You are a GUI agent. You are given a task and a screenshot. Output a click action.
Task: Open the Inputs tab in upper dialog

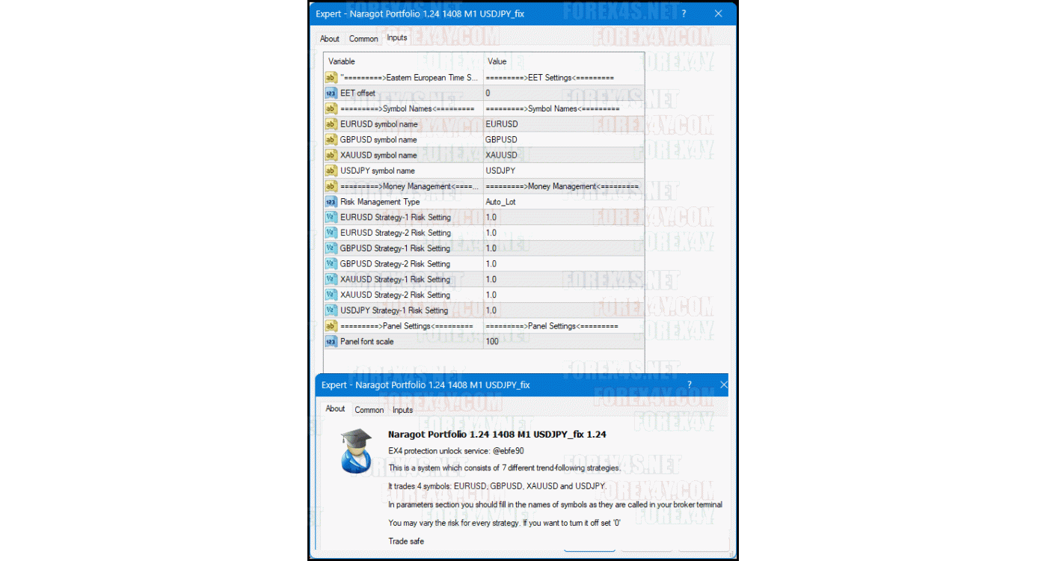coord(397,38)
